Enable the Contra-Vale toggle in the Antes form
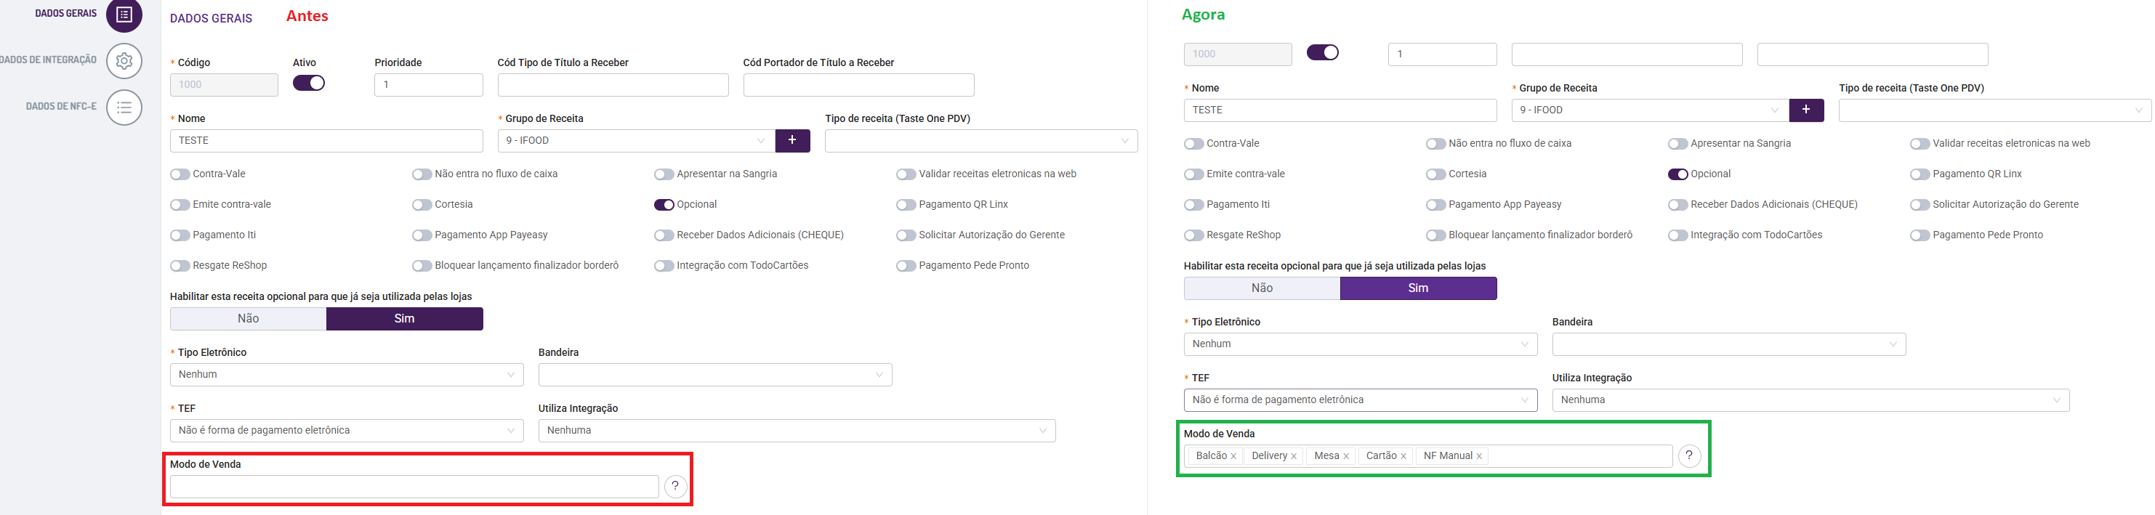The height and width of the screenshot is (515, 2155). (180, 174)
